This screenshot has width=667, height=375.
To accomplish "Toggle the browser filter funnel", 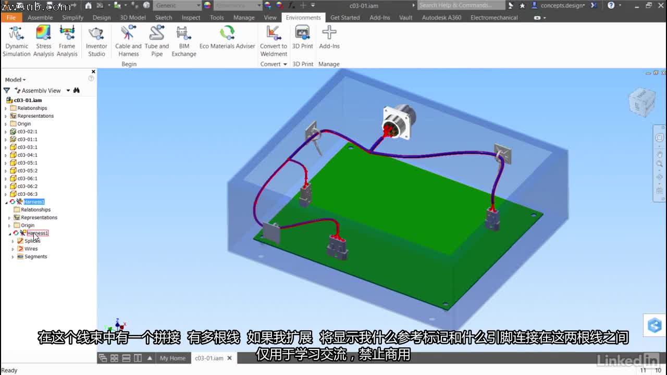I will point(6,90).
